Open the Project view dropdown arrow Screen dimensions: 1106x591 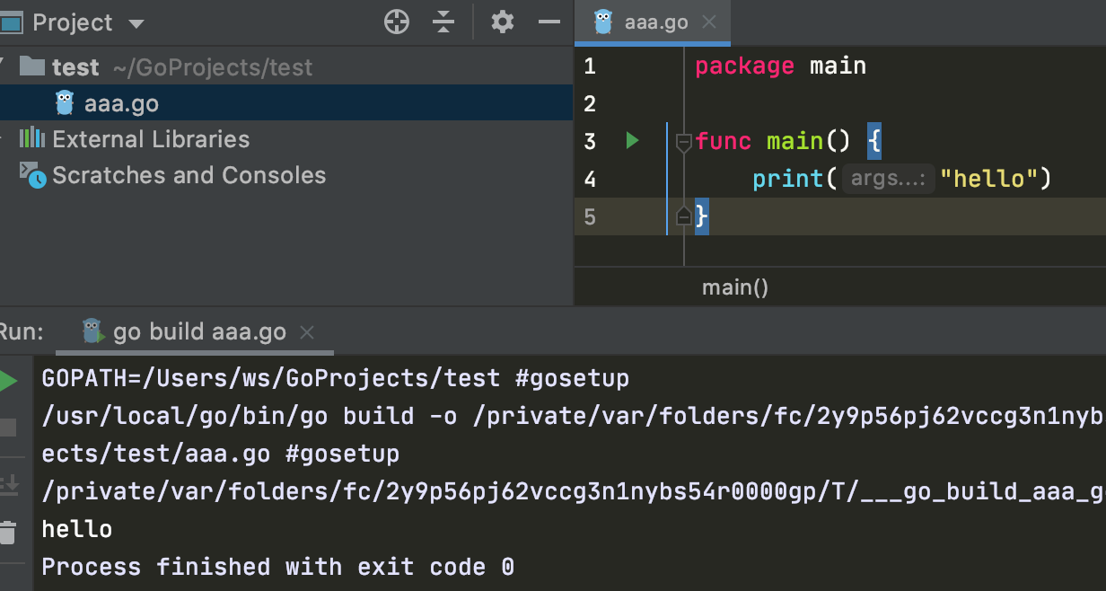[136, 23]
